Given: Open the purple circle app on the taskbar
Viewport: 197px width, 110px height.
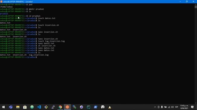Looking at the screenshot, I should [x=81, y=107].
